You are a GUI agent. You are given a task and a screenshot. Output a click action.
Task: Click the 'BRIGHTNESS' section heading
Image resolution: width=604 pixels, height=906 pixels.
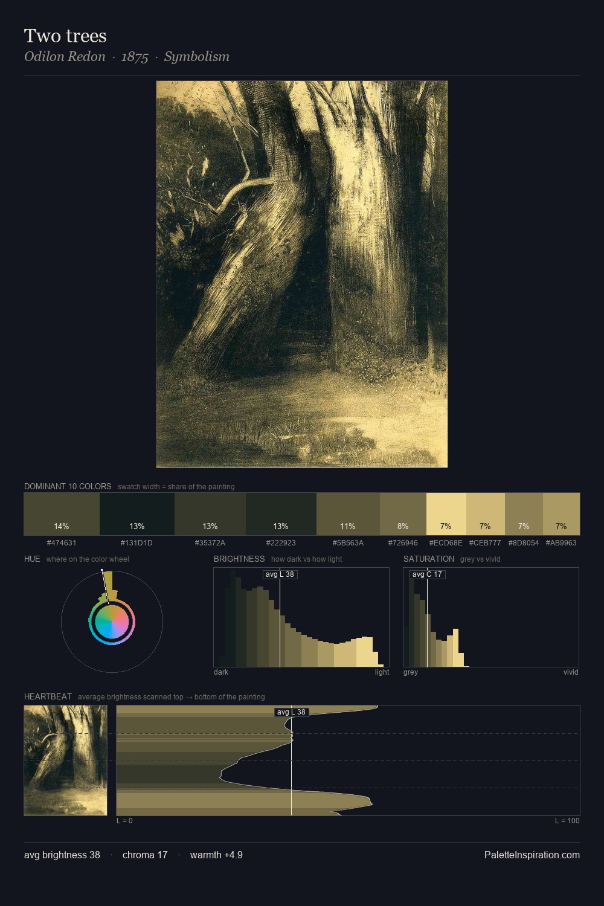[239, 559]
